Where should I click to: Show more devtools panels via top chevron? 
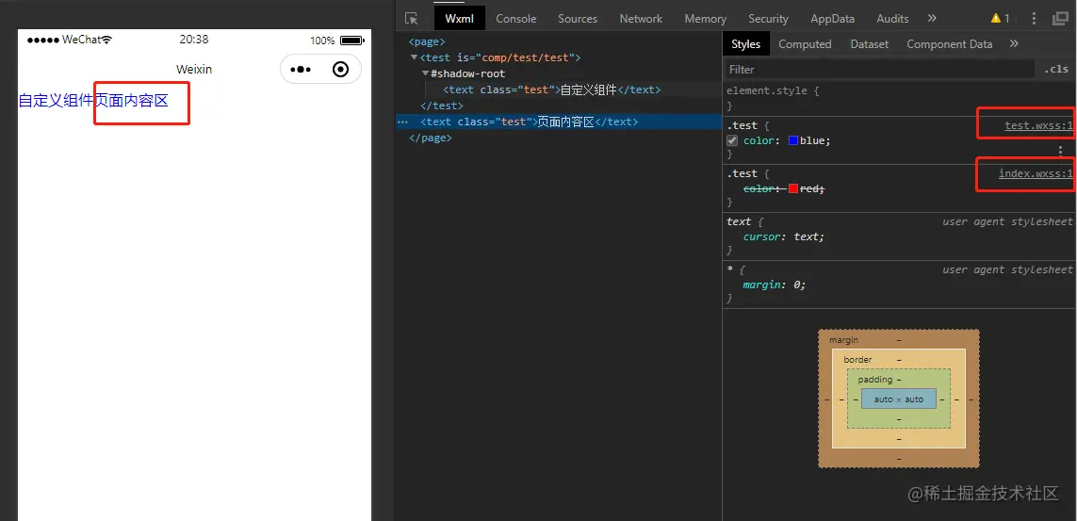pyautogui.click(x=932, y=19)
